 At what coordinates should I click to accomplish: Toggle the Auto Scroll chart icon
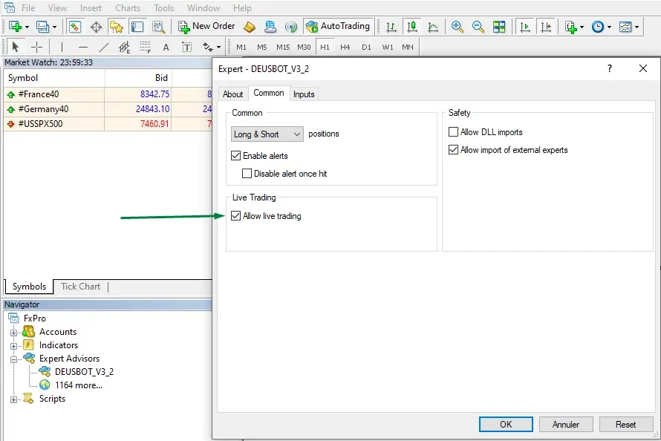pos(525,27)
